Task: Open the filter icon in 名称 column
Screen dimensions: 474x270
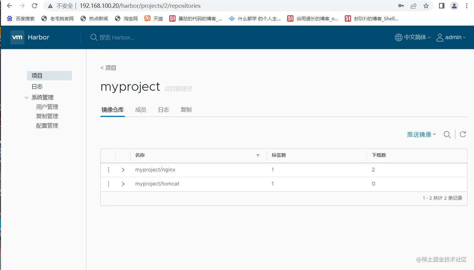Action: (x=258, y=156)
